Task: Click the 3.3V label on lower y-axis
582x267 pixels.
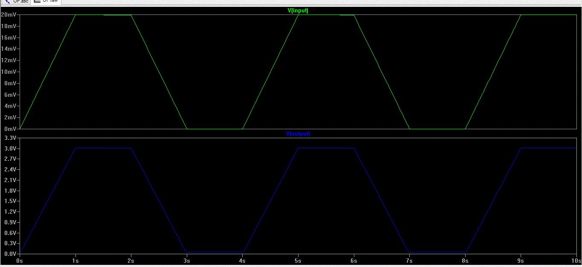Action: [10, 138]
